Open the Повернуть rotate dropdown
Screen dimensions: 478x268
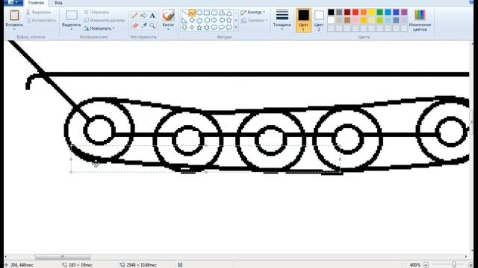(99, 28)
